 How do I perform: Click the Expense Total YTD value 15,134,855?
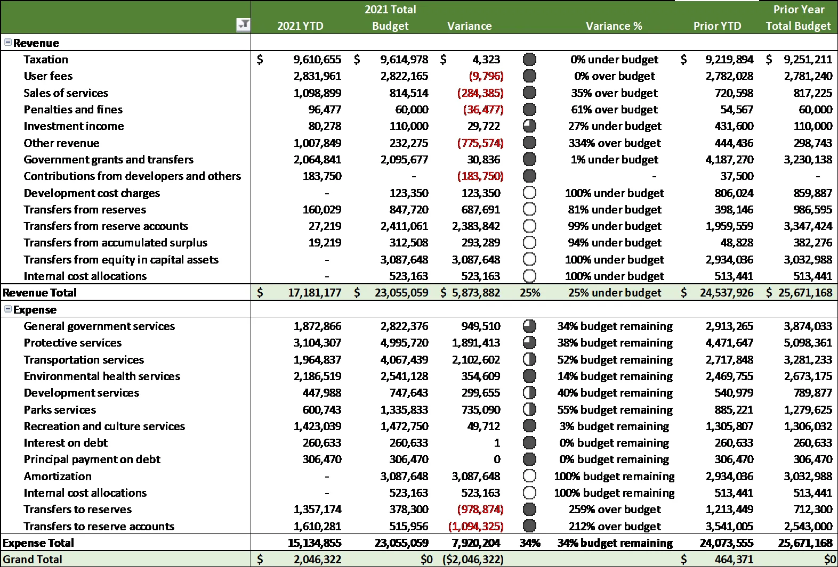pos(315,543)
